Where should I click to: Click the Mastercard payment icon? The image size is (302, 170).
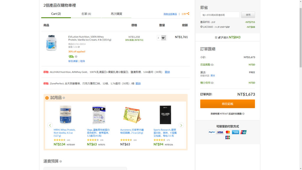(x=228, y=132)
